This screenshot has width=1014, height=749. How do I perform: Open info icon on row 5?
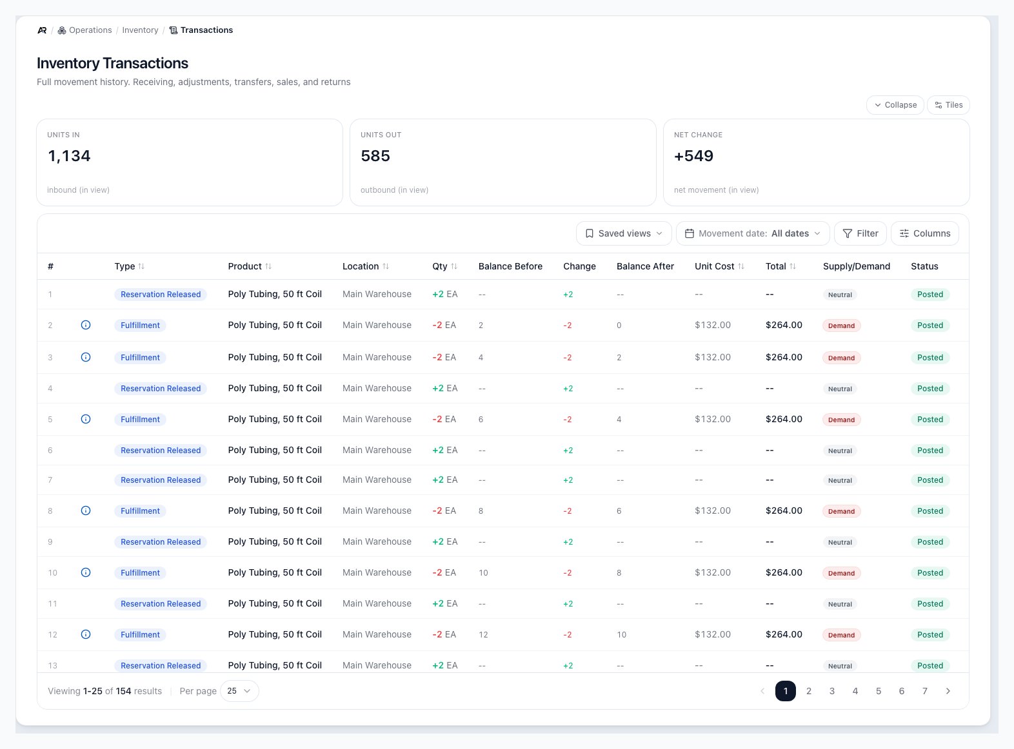tap(86, 419)
